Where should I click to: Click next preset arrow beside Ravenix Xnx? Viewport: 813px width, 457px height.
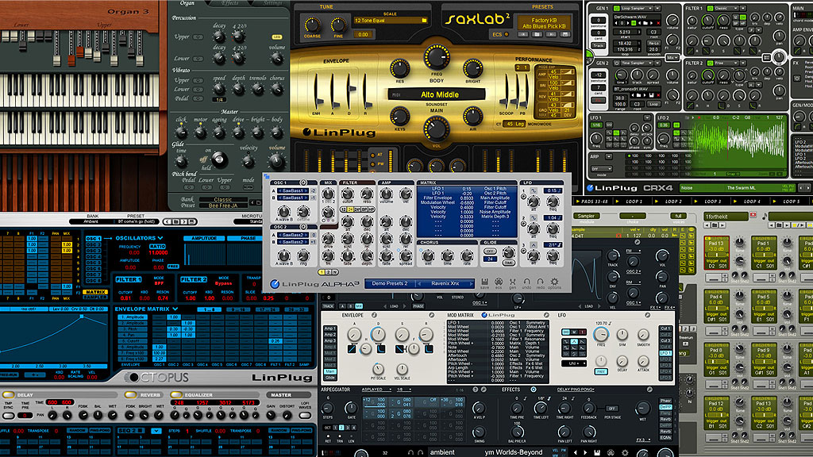click(471, 283)
